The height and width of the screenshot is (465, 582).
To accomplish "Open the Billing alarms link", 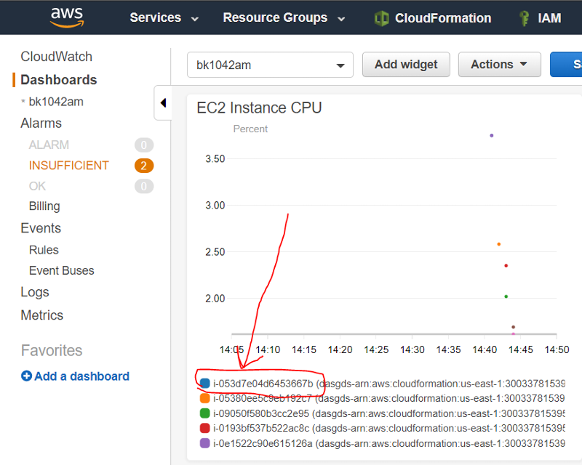I will point(44,206).
